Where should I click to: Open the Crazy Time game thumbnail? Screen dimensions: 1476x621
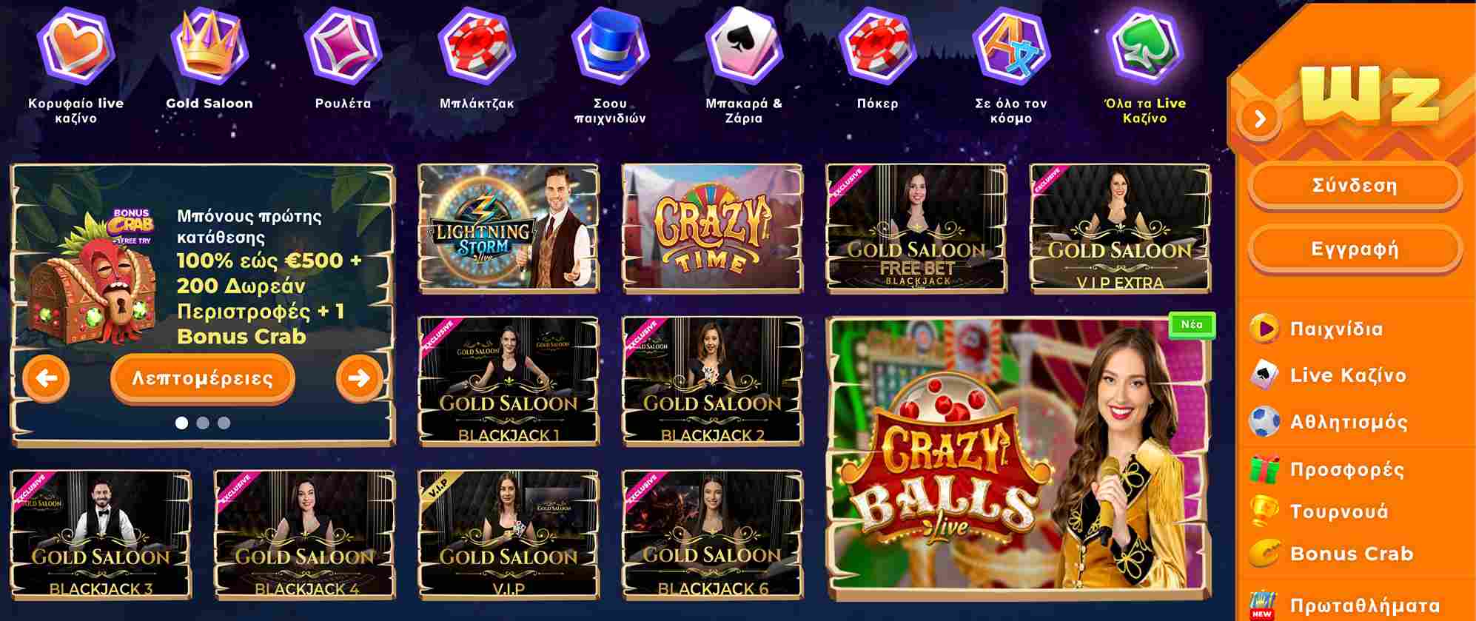pos(711,228)
